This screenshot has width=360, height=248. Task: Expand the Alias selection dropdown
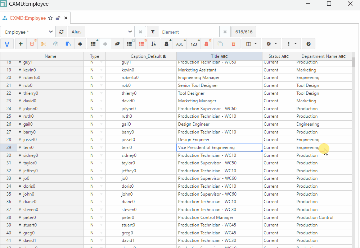109,32
